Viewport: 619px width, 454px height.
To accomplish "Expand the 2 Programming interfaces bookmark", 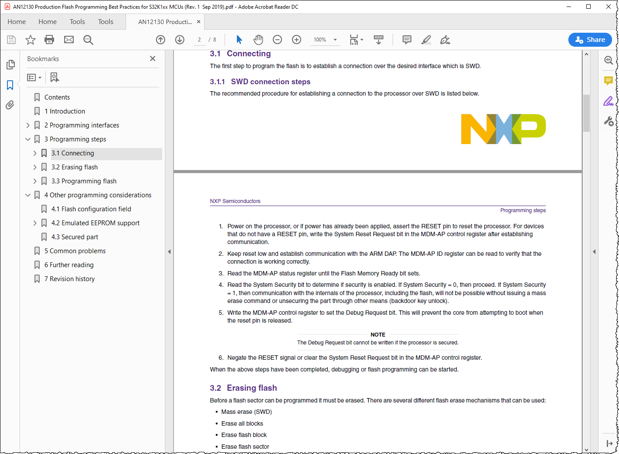I will pyautogui.click(x=27, y=125).
